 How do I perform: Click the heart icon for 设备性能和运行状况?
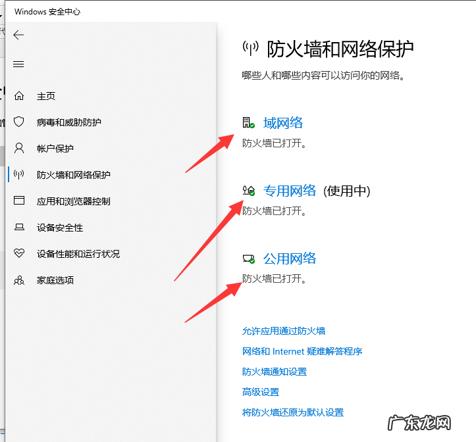(x=19, y=253)
